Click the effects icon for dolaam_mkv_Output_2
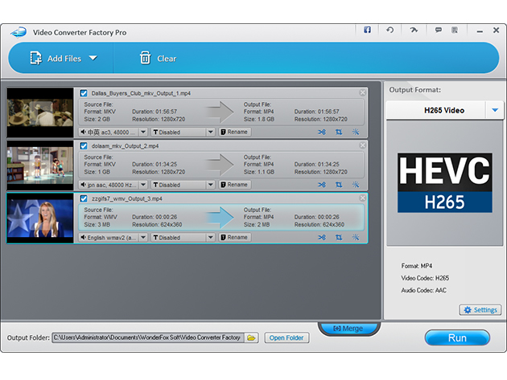The height and width of the screenshot is (380, 507). tap(356, 185)
